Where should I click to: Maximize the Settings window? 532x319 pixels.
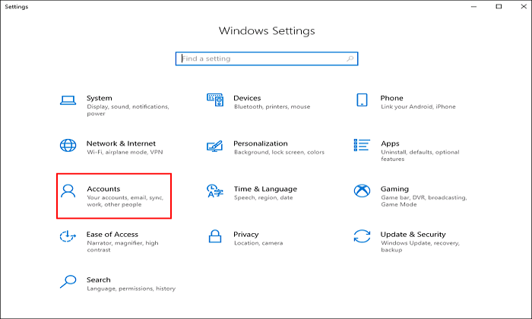499,6
